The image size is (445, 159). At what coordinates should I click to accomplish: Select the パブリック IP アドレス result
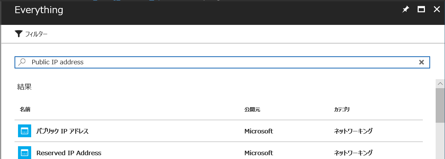(219, 131)
